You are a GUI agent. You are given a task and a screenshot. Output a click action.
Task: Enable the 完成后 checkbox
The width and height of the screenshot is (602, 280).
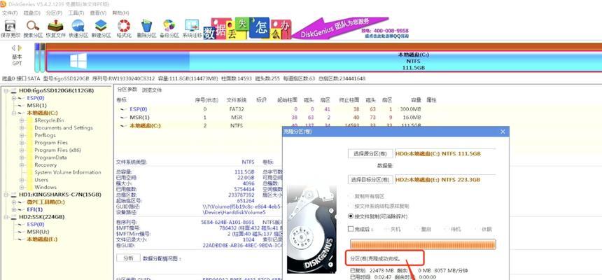pos(350,229)
